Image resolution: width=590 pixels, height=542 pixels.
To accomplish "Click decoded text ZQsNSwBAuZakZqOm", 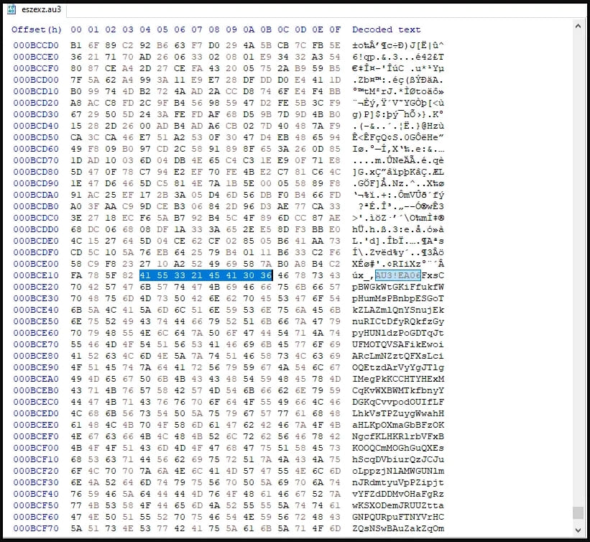I will [x=398, y=528].
